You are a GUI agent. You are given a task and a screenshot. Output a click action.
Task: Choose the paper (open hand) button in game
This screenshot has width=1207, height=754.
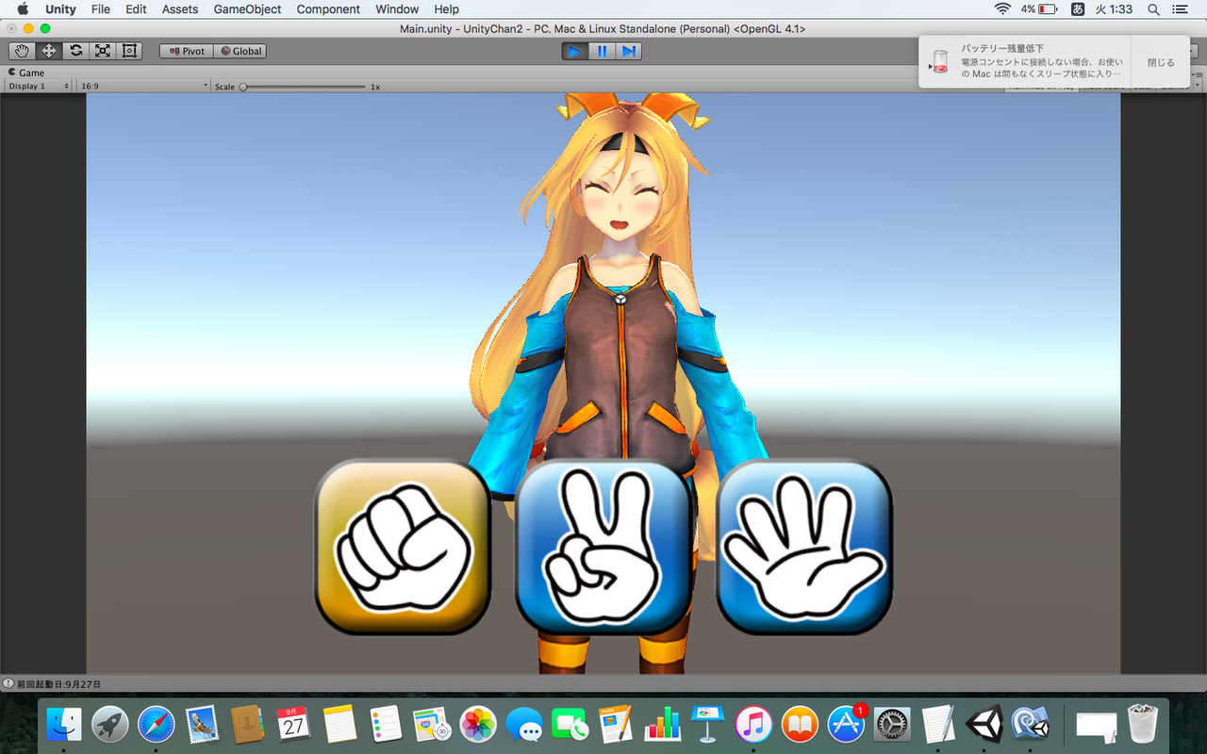[x=804, y=547]
